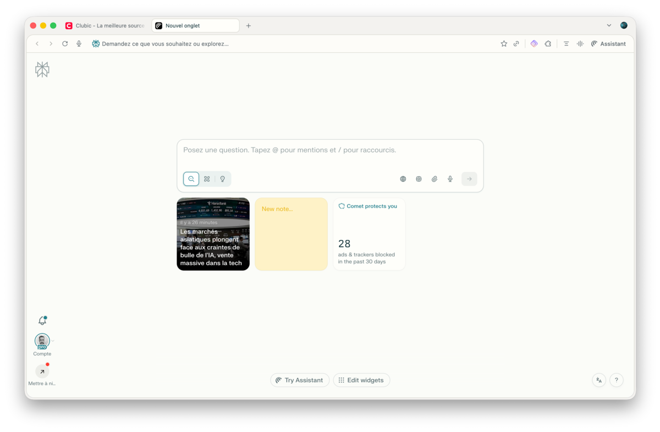The height and width of the screenshot is (432, 660).
Task: Open the voice mode waveform icon in toolbar
Action: point(580,44)
